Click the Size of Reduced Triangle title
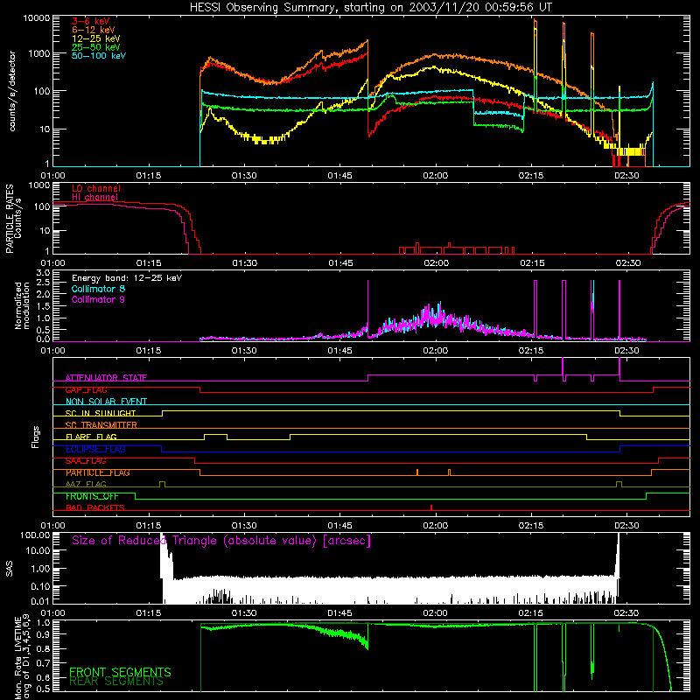Image resolution: width=700 pixels, height=700 pixels. [221, 541]
